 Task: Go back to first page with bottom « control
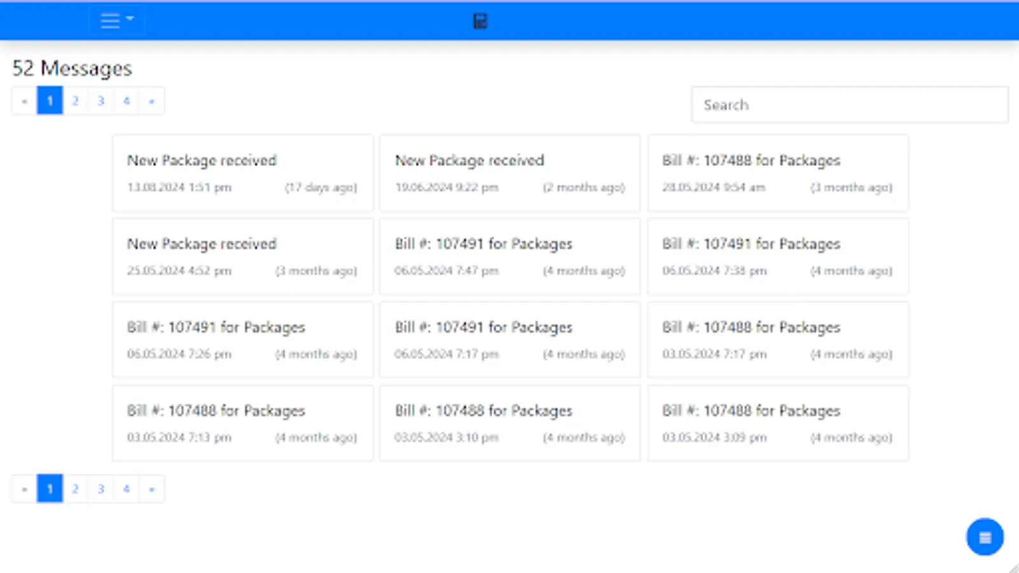coord(24,489)
